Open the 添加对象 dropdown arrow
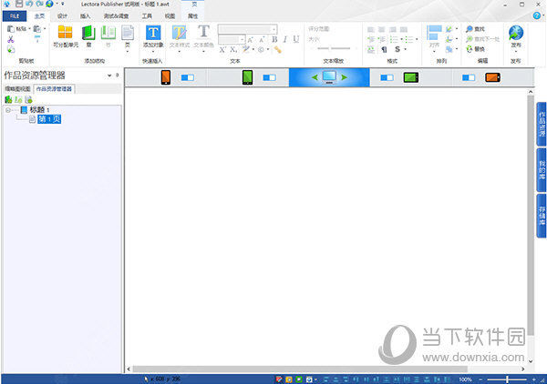Viewport: 547px width, 384px height. click(x=153, y=52)
